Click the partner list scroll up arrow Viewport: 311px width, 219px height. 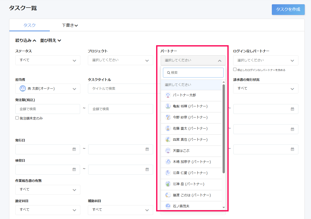click(x=224, y=82)
